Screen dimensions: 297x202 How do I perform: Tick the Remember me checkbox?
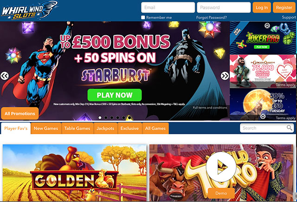click(x=143, y=18)
